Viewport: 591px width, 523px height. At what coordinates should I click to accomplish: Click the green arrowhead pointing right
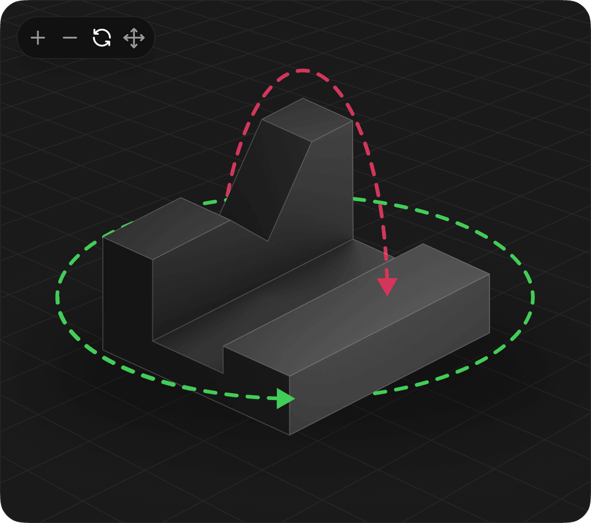coord(285,399)
